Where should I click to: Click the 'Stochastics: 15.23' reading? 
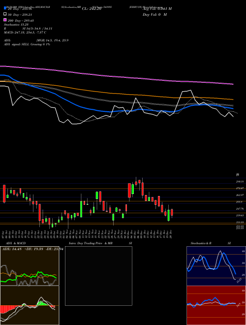16,25
